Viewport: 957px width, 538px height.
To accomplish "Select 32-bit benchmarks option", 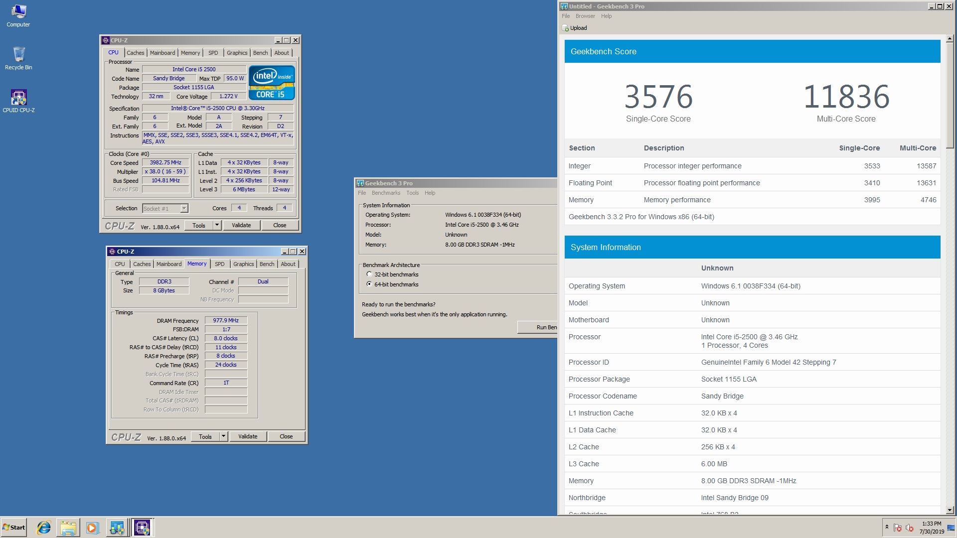I will [x=369, y=274].
